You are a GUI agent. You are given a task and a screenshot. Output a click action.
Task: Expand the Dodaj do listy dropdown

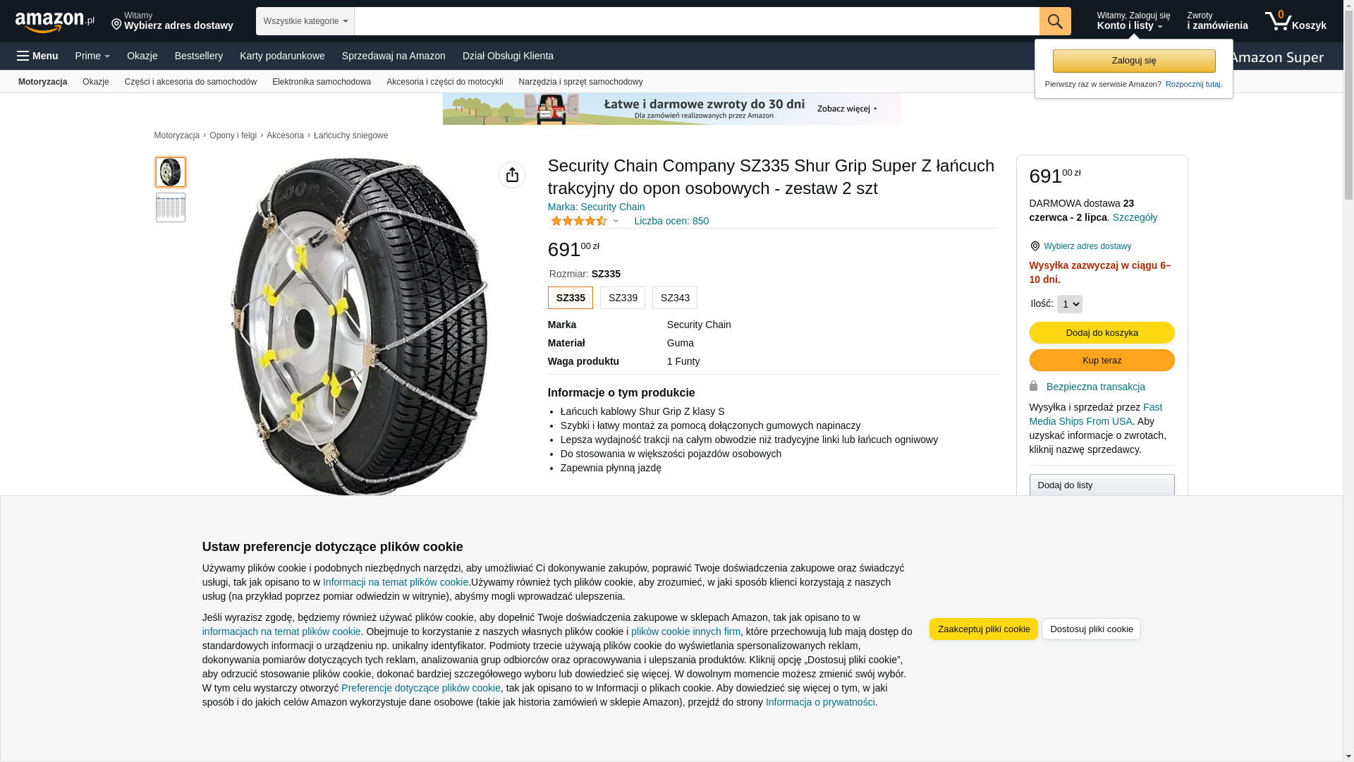(1102, 485)
